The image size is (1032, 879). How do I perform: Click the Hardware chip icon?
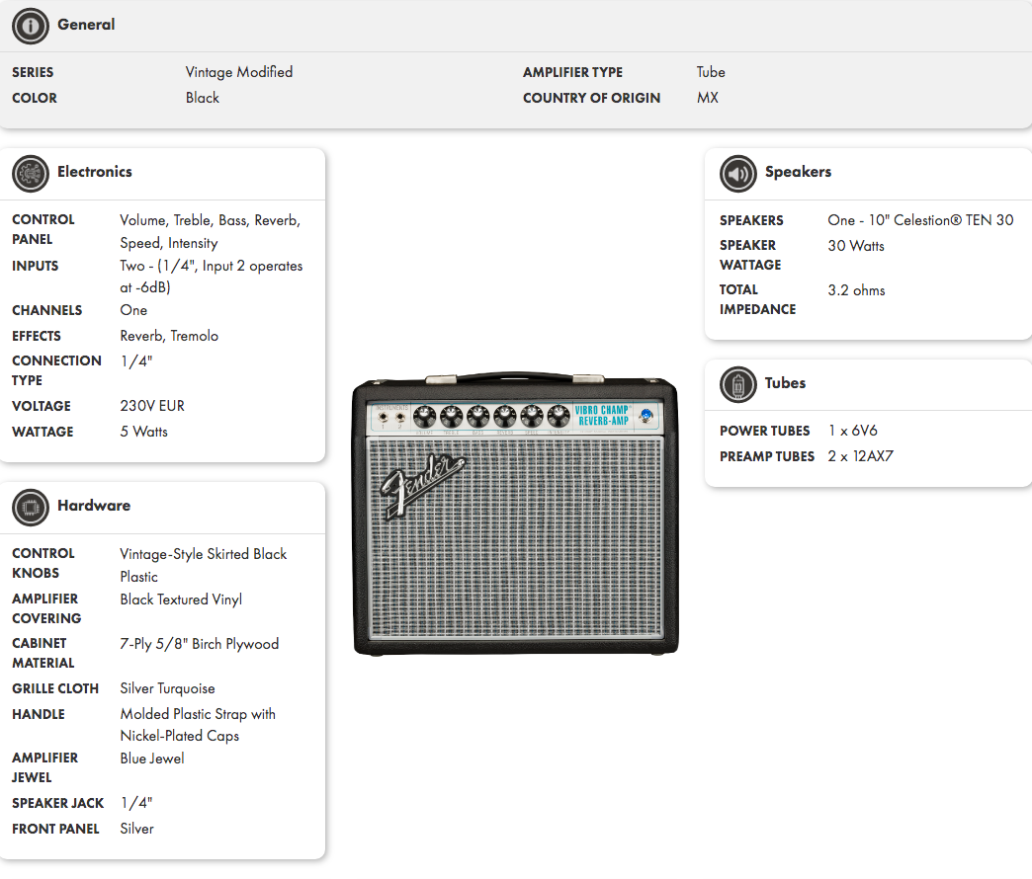31,508
